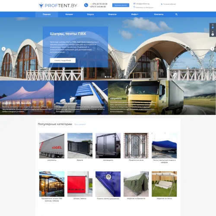Open the Услуги menu item

point(90,14)
